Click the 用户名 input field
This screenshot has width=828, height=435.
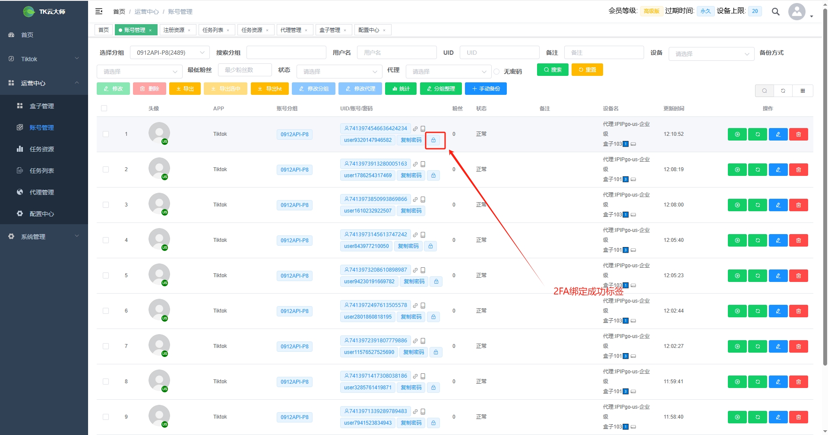tap(397, 53)
